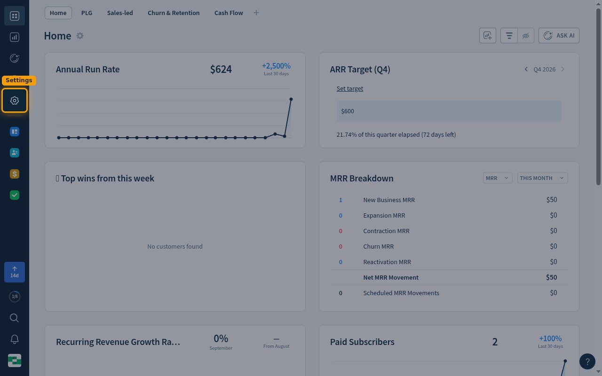Click the Paid Subscribers title

point(362,342)
